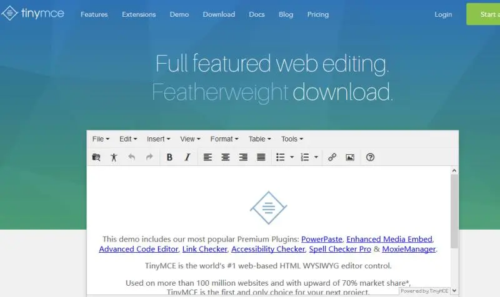
Task: Open the Demo page
Action: pyautogui.click(x=179, y=14)
